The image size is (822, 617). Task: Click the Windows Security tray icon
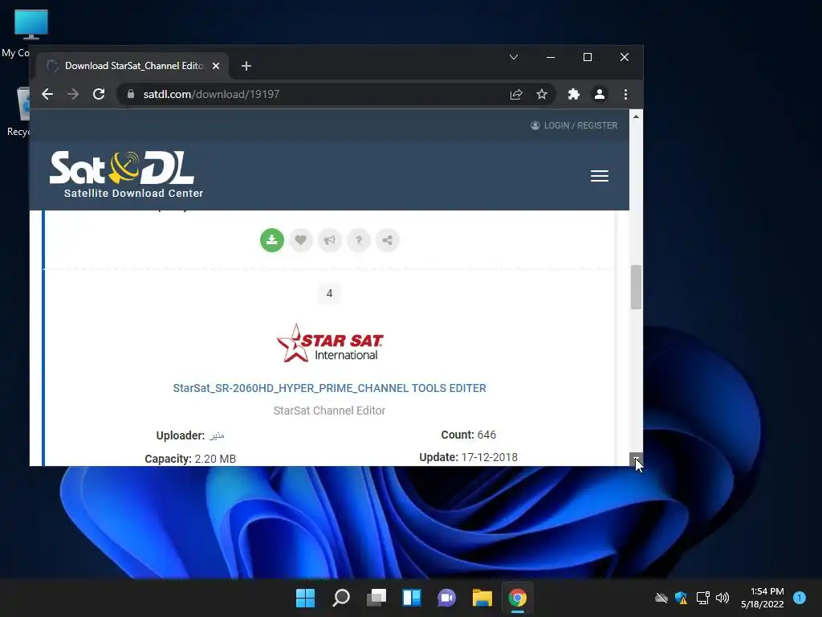[681, 598]
